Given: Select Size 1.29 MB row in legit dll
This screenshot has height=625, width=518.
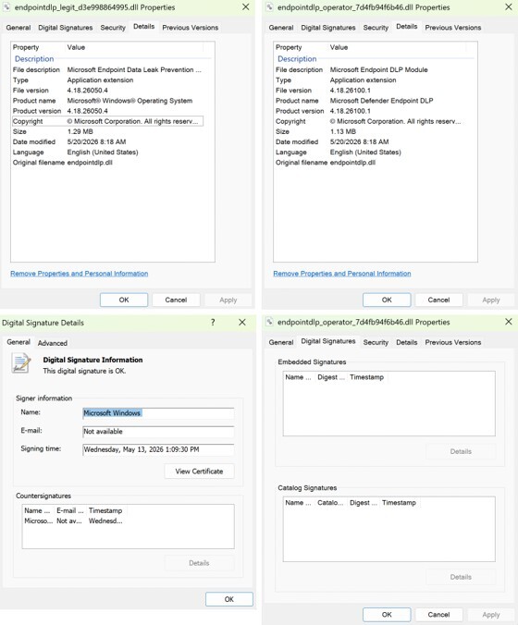Looking at the screenshot, I should click(107, 131).
